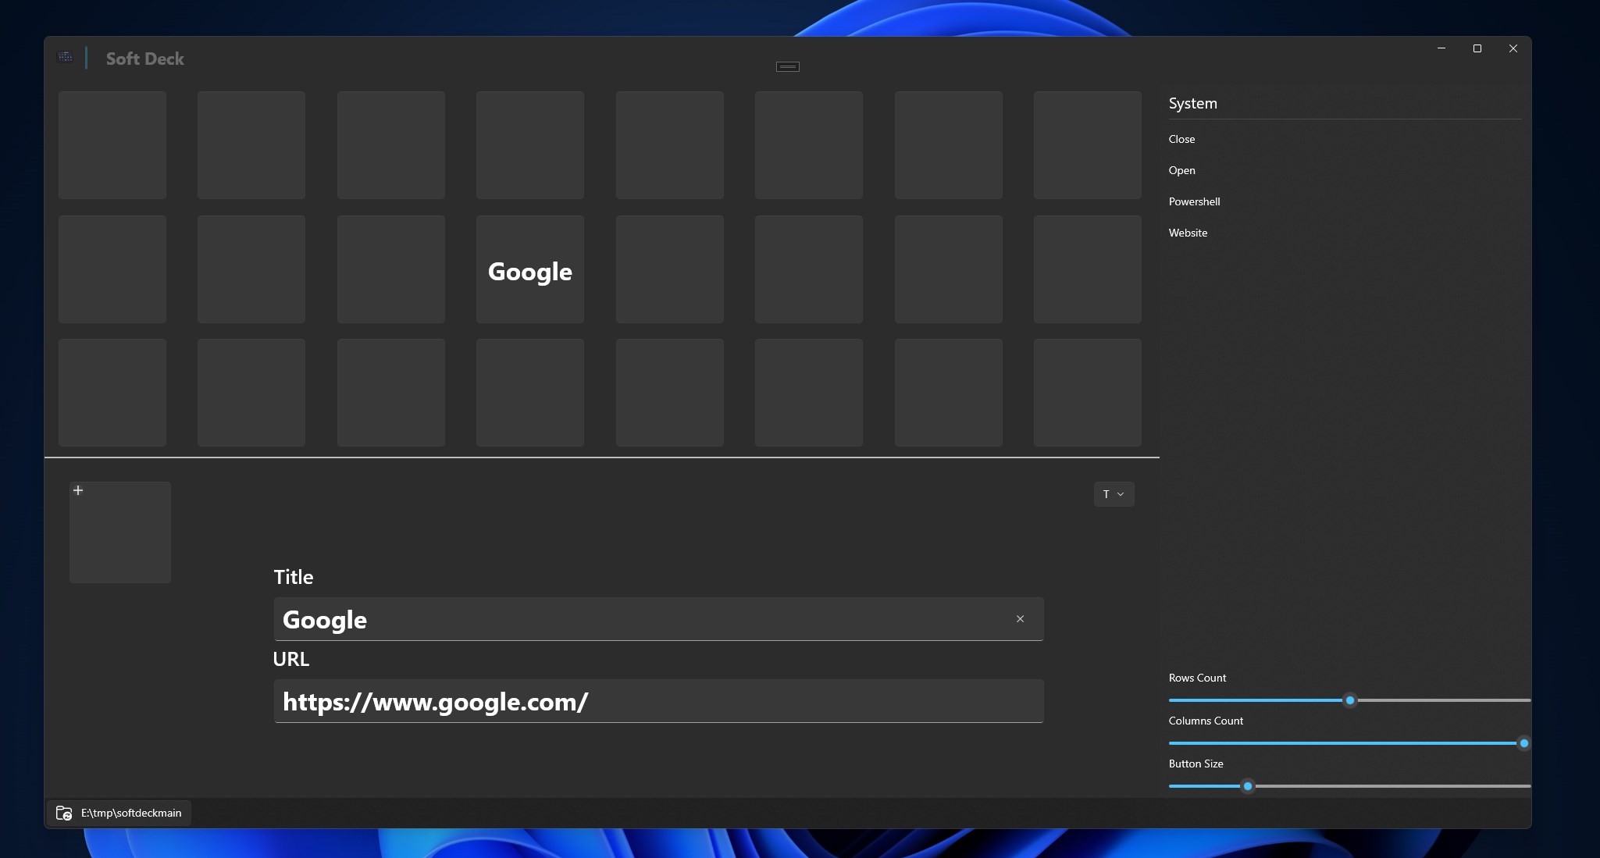Click the E:\tmp\softdeckmain path button
This screenshot has height=858, width=1600.
point(119,813)
